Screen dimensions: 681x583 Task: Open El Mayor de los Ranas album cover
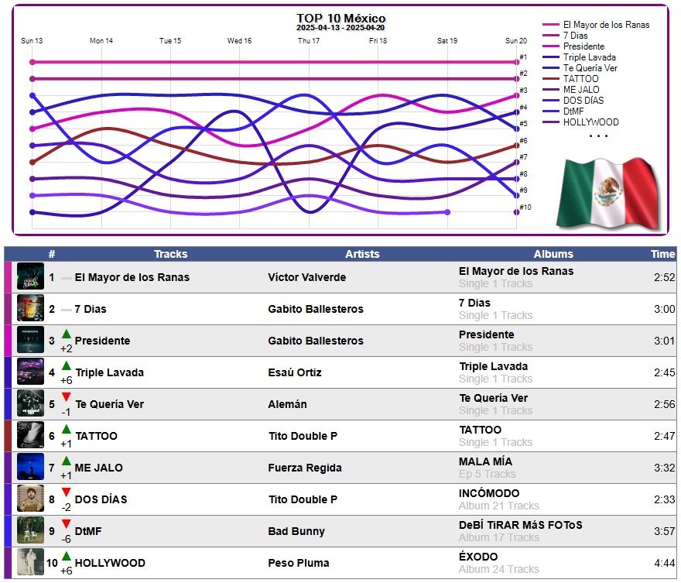(x=30, y=276)
